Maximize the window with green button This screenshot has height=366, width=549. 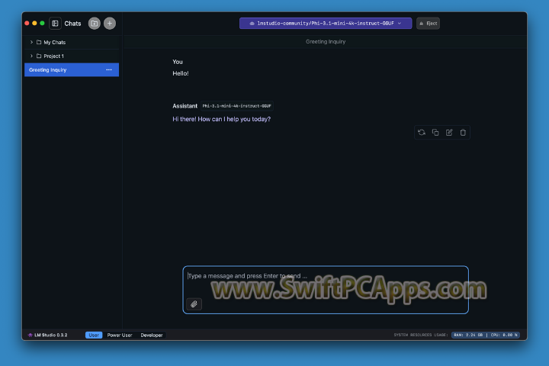(42, 24)
